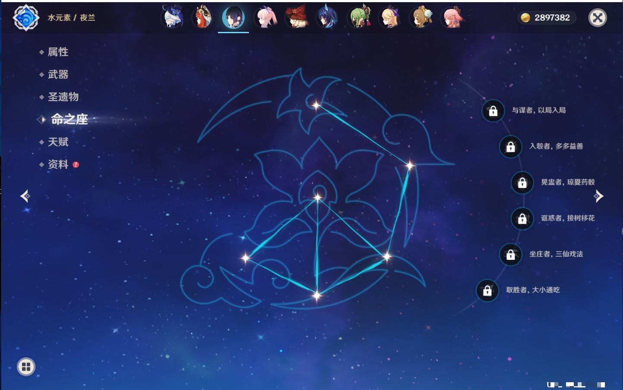Screen dimensions: 623x390
Task: Open the locked node 诓惑者，接树移花
Action: 522,218
